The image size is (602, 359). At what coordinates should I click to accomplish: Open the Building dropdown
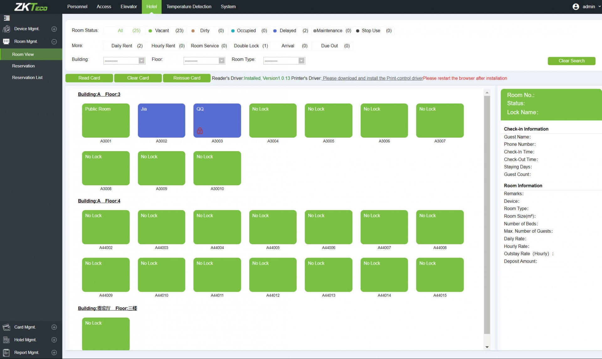click(x=124, y=61)
